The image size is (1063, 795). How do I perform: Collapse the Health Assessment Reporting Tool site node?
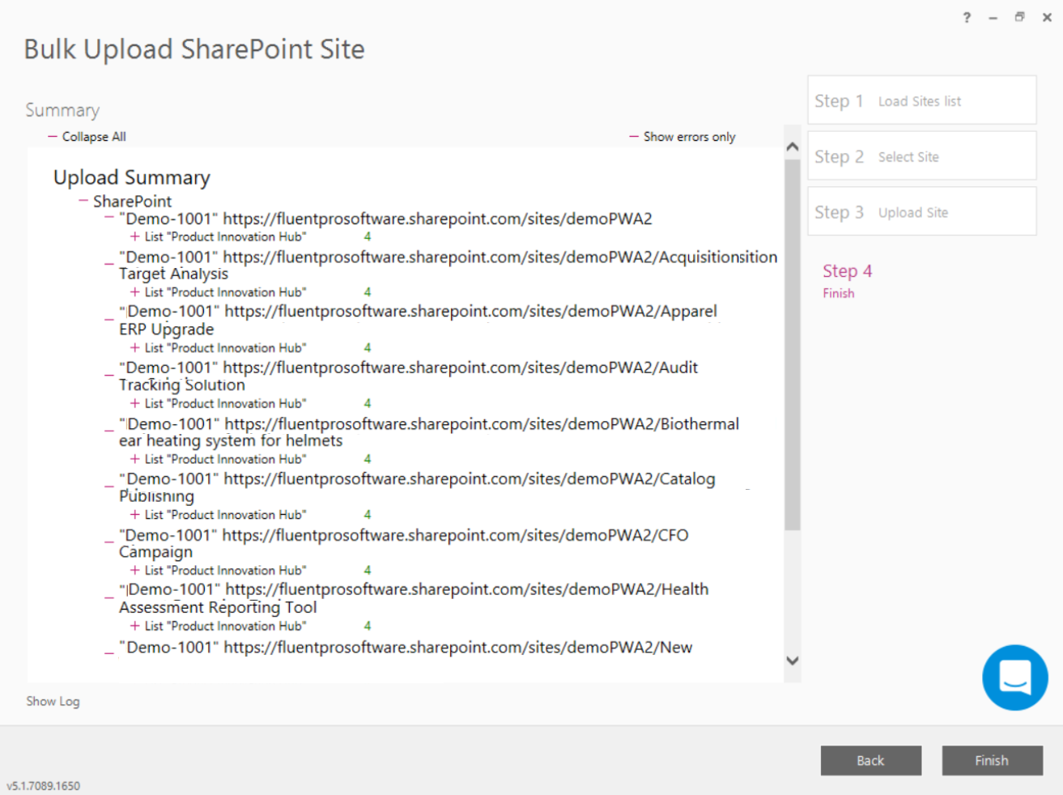point(109,597)
